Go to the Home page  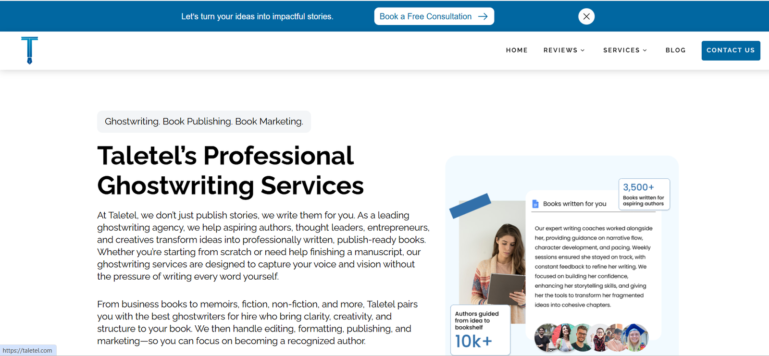[517, 50]
